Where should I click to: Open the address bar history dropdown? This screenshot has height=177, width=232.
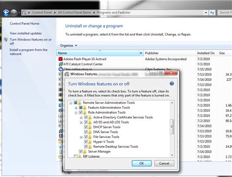point(206,13)
